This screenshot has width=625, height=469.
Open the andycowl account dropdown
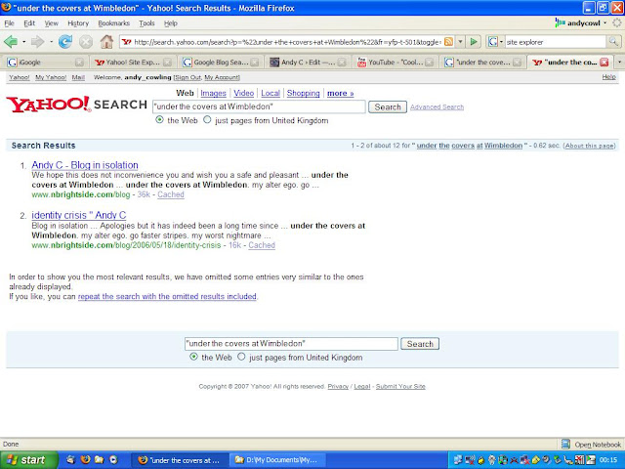[x=605, y=23]
